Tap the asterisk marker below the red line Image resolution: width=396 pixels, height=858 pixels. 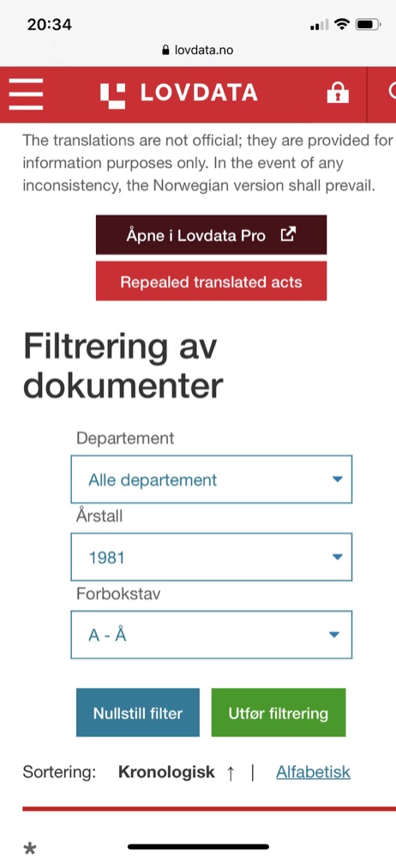click(30, 849)
